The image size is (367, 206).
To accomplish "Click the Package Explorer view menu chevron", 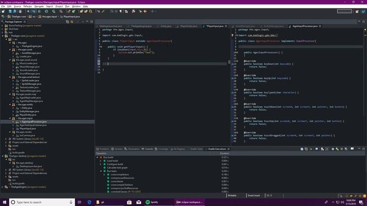I will 83,22.
